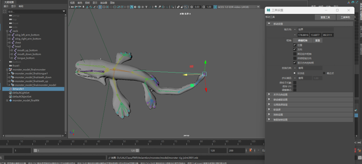Toggle the 2D Pan/Zoom icon
362x164 pixels.
91,7
